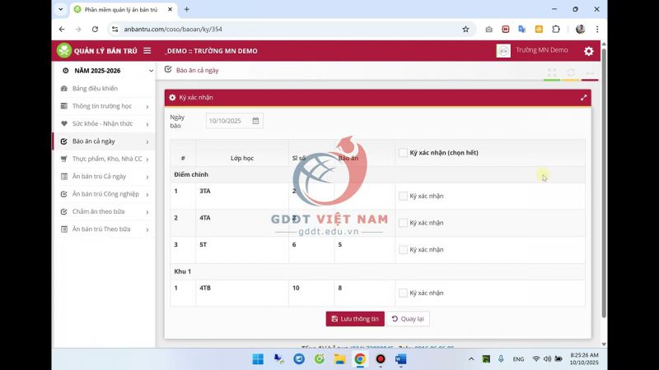
Task: Click the expand panel icon in Ký xác nhận header
Action: click(x=583, y=97)
